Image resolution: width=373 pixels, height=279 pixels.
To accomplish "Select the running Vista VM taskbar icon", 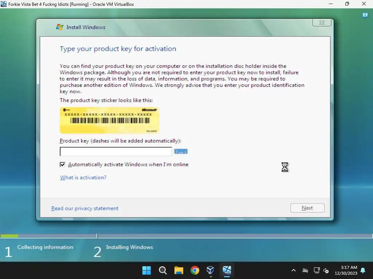I will point(227,270).
